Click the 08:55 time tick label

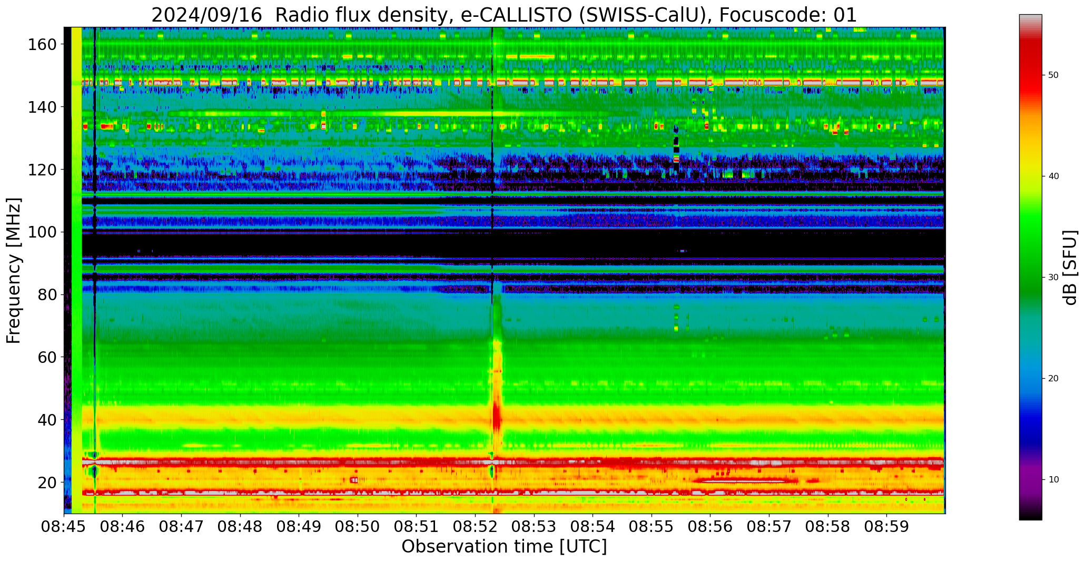[651, 527]
